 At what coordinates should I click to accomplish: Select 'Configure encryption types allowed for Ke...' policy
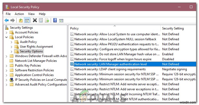click(117, 49)
